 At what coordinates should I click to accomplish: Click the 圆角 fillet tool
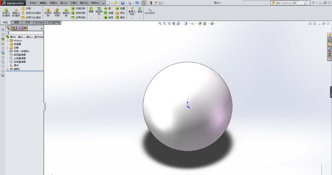(x=91, y=10)
